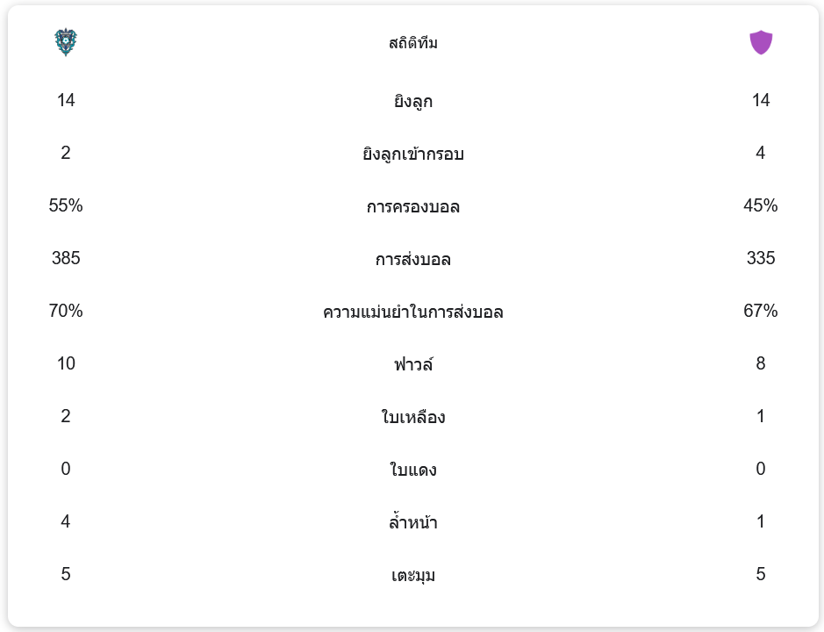824x632 pixels.
Task: Click the การส่งบอล stat label
Action: (413, 259)
